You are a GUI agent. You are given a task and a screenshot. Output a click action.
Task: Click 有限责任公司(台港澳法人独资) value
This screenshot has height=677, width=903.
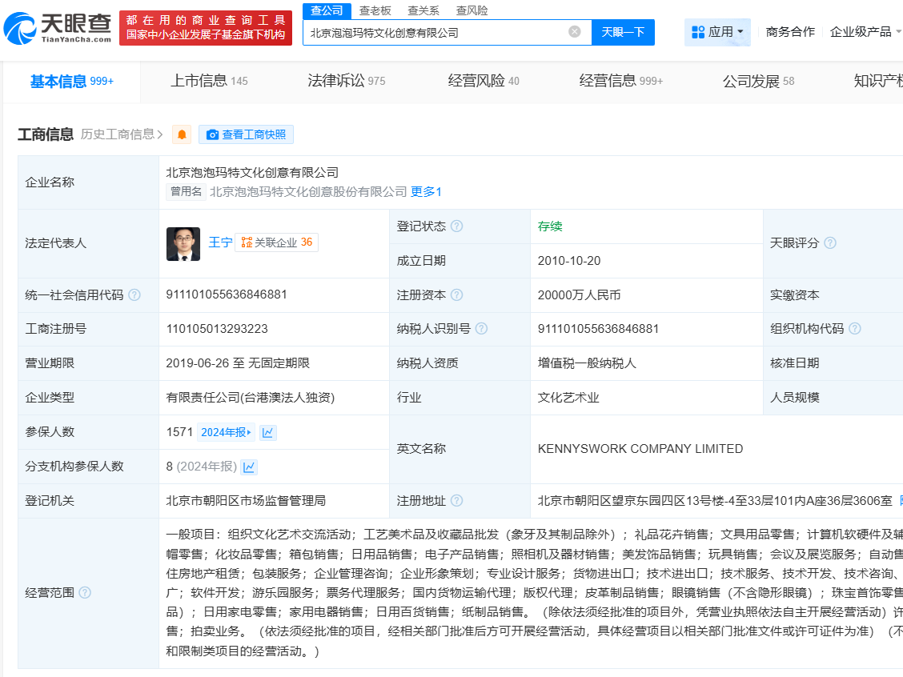[251, 398]
